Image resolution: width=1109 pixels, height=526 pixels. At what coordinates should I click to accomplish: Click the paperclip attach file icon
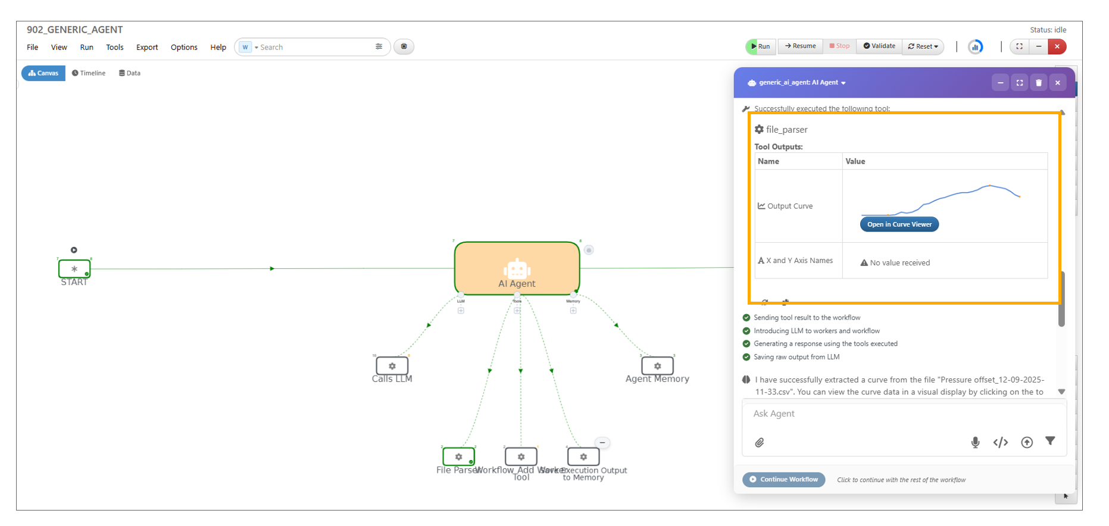pyautogui.click(x=760, y=443)
